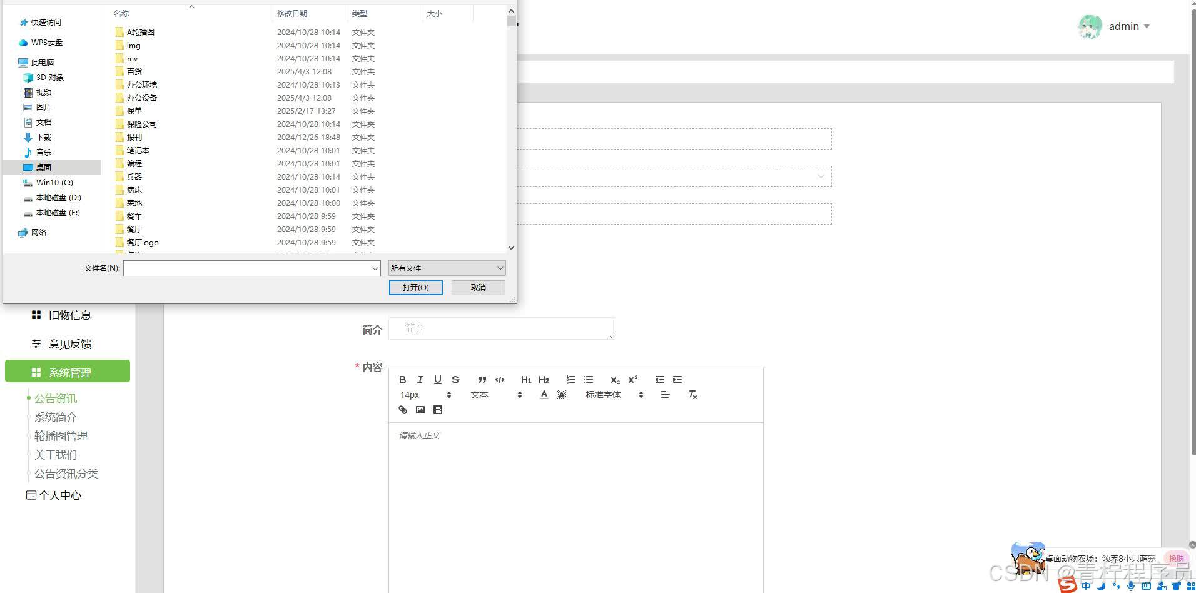Apply superscript formatting
The image size is (1196, 593).
(x=633, y=380)
